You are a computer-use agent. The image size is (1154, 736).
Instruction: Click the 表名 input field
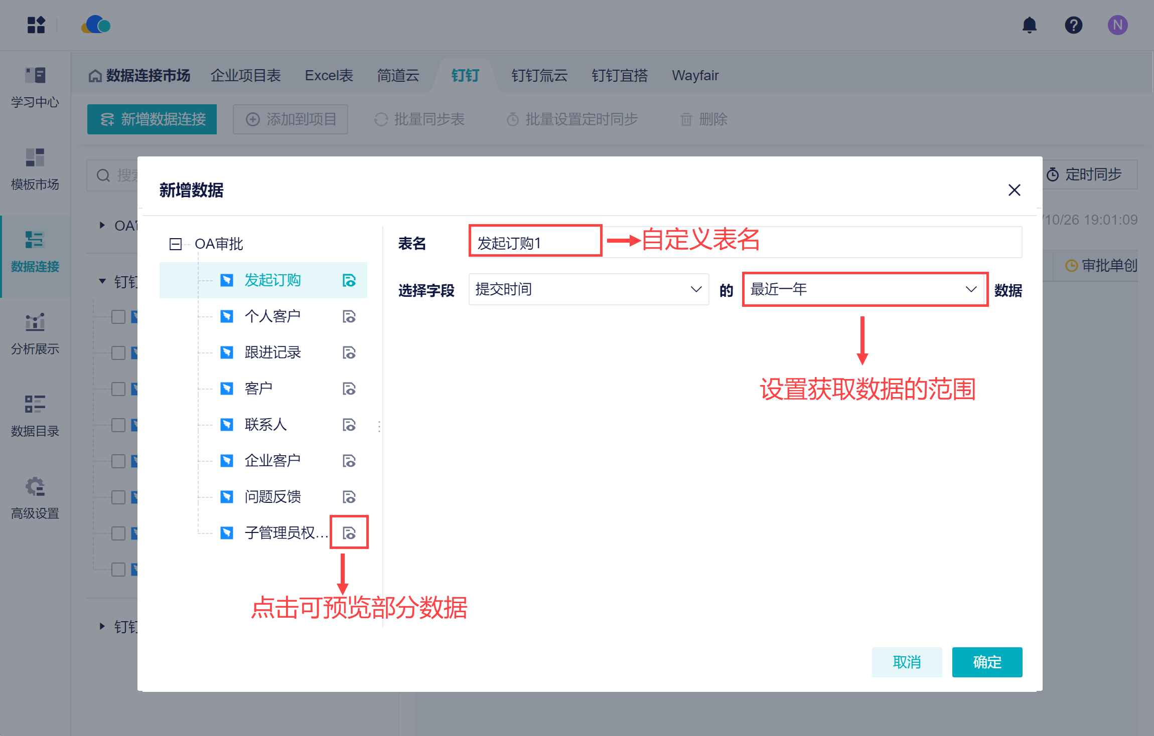click(535, 243)
